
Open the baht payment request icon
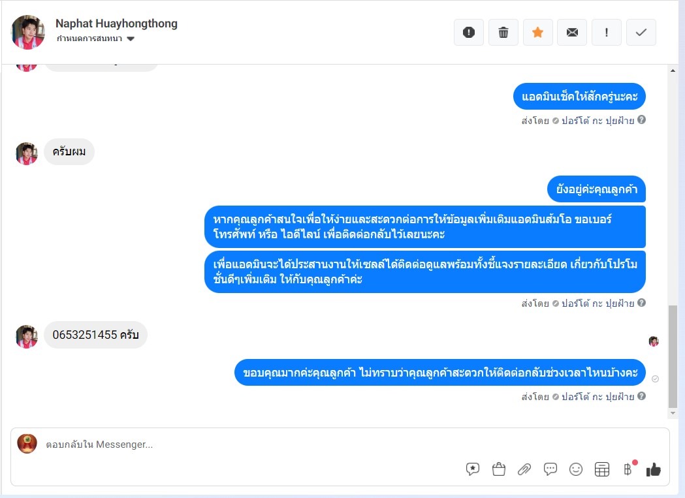(628, 469)
